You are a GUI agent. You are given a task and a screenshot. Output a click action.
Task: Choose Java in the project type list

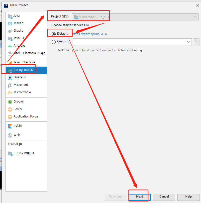coord(26,16)
